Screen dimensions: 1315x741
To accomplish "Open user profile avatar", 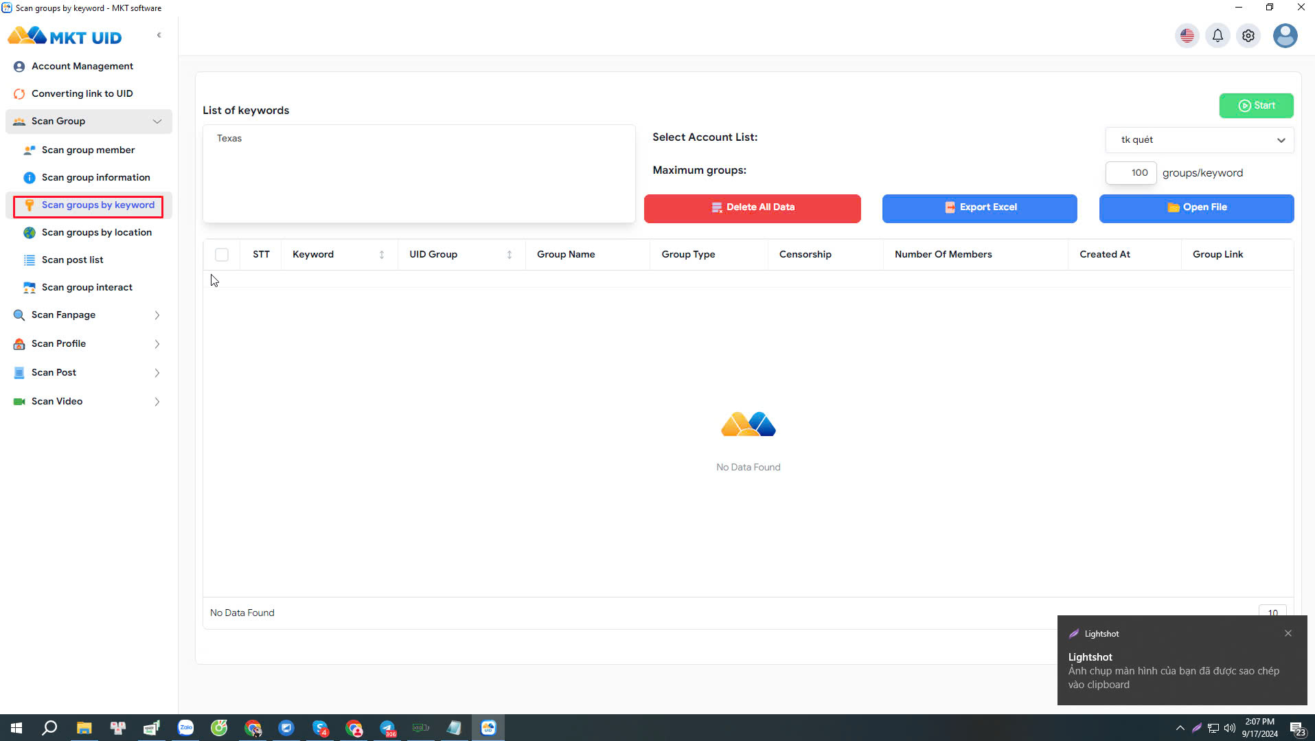I will (1285, 36).
